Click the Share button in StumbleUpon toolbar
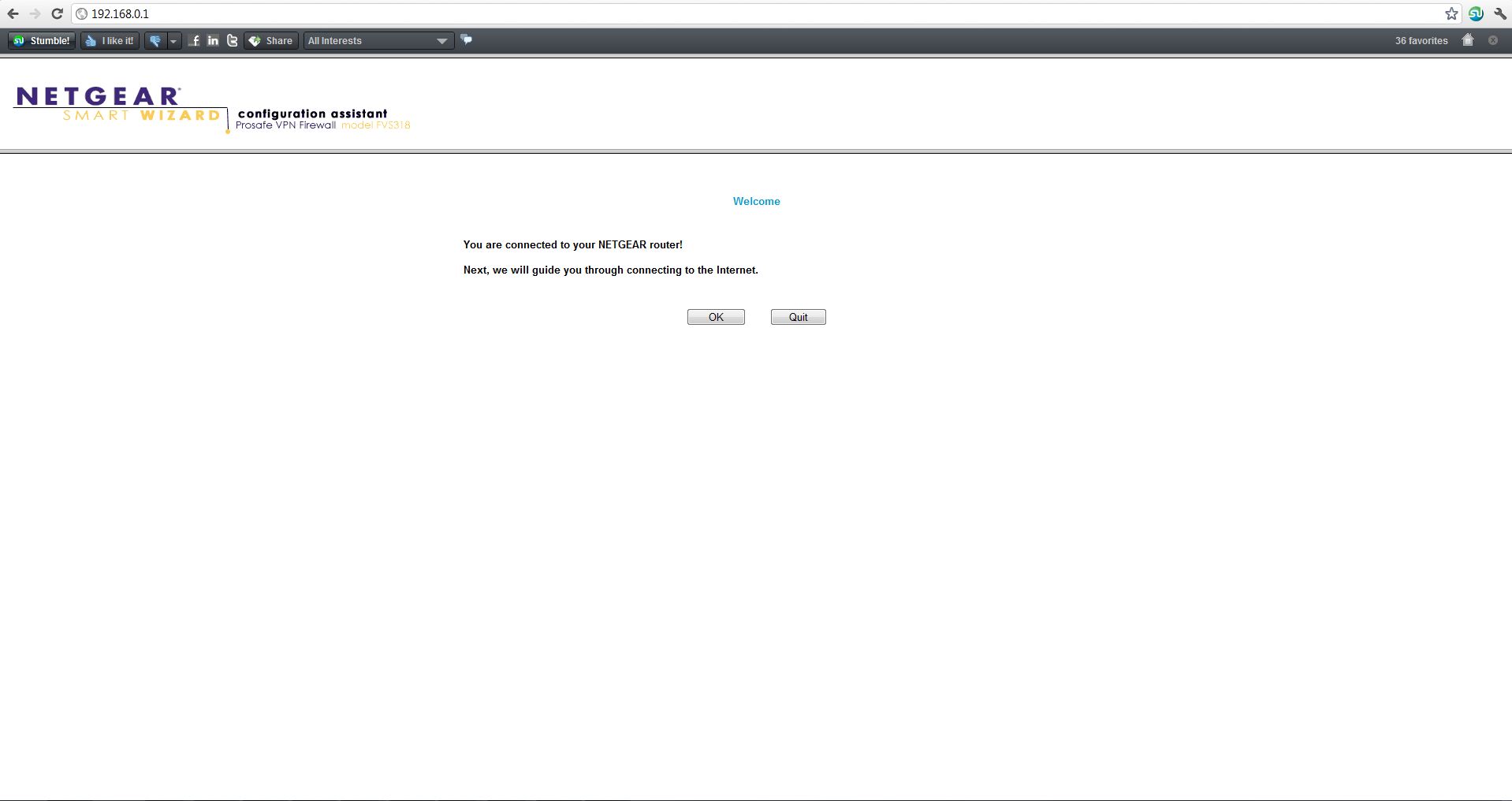Viewport: 1512px width, 801px height. [271, 40]
